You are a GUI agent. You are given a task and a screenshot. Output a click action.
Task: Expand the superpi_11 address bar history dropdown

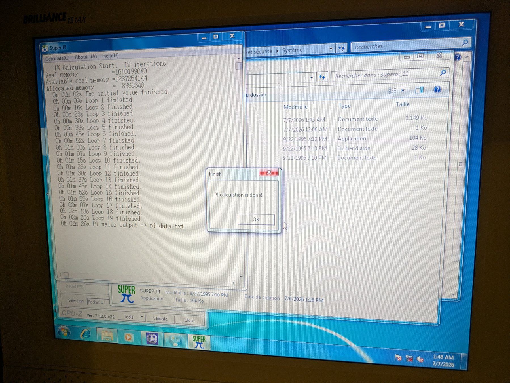tap(311, 77)
